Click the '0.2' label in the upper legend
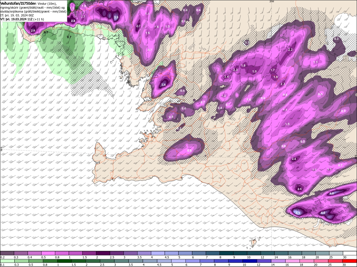This screenshot has height=267, width=357. [2, 257]
